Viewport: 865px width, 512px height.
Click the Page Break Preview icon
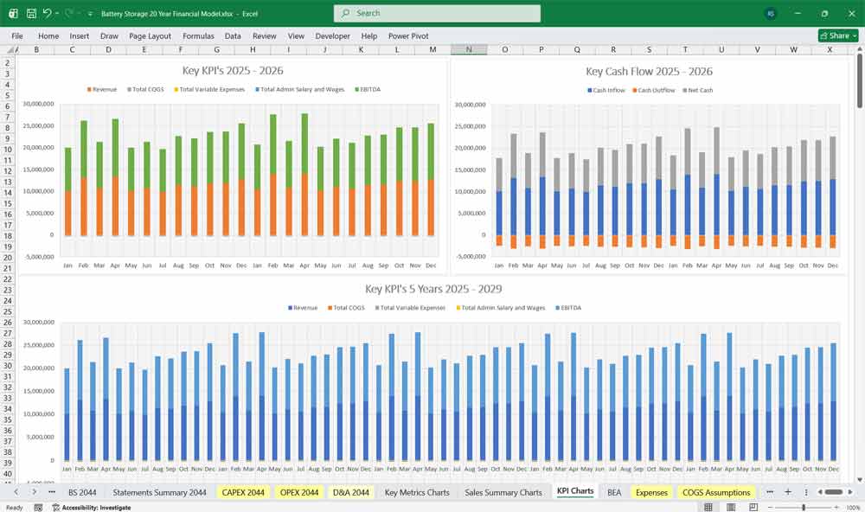tap(754, 507)
